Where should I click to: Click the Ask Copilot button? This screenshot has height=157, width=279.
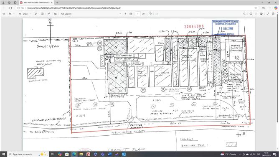pyautogui.click(x=66, y=14)
